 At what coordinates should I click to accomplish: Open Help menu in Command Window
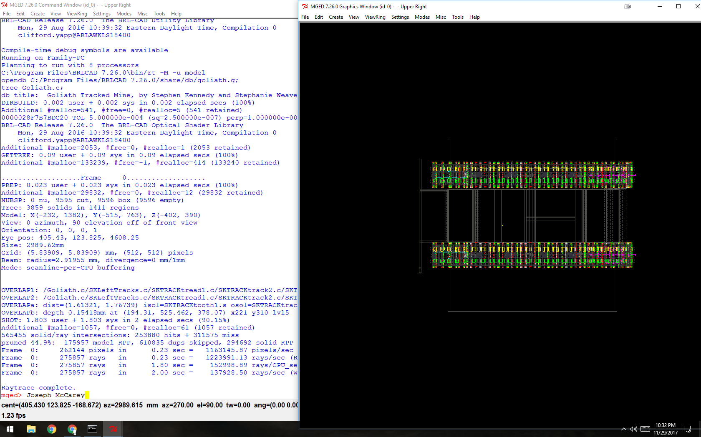pyautogui.click(x=176, y=14)
